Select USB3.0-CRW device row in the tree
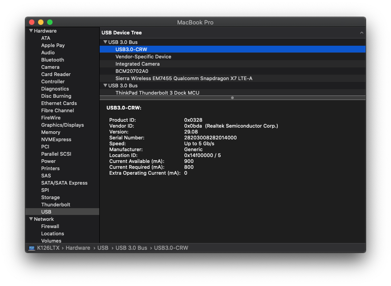Image resolution: width=391 pixels, height=286 pixels. click(x=232, y=49)
